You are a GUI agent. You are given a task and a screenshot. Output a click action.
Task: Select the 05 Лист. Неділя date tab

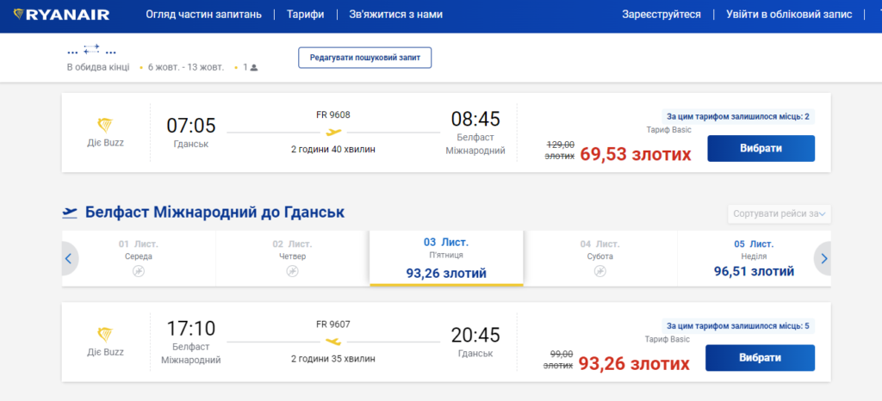click(754, 258)
